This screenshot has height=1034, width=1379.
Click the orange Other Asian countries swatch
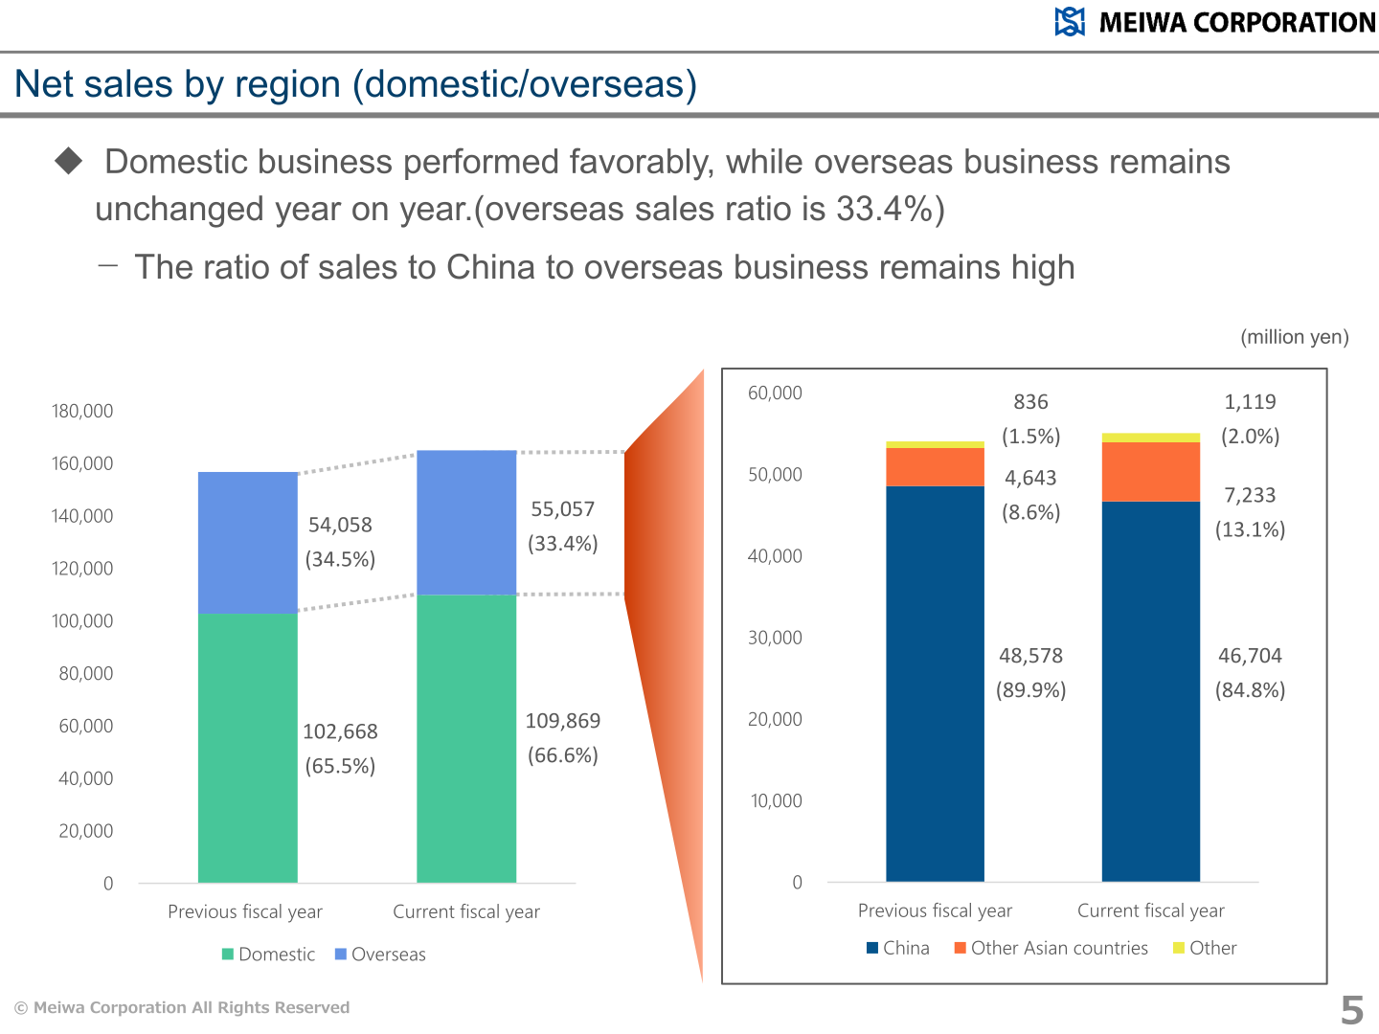(961, 948)
